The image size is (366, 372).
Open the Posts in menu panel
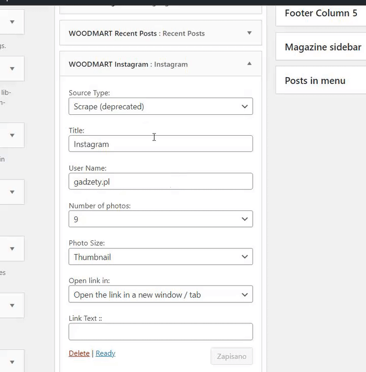(315, 81)
